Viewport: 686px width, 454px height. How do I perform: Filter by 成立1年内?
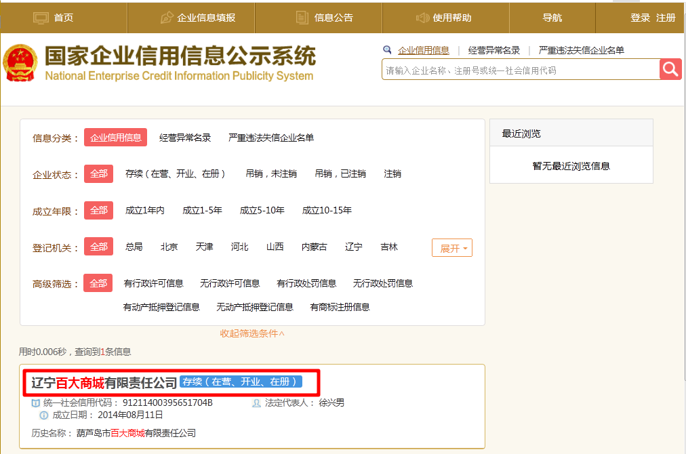[x=145, y=210]
